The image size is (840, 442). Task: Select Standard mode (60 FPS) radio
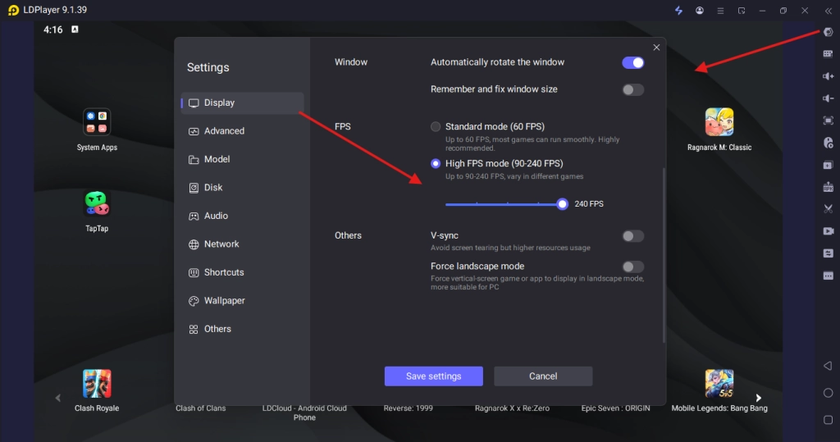pyautogui.click(x=436, y=126)
